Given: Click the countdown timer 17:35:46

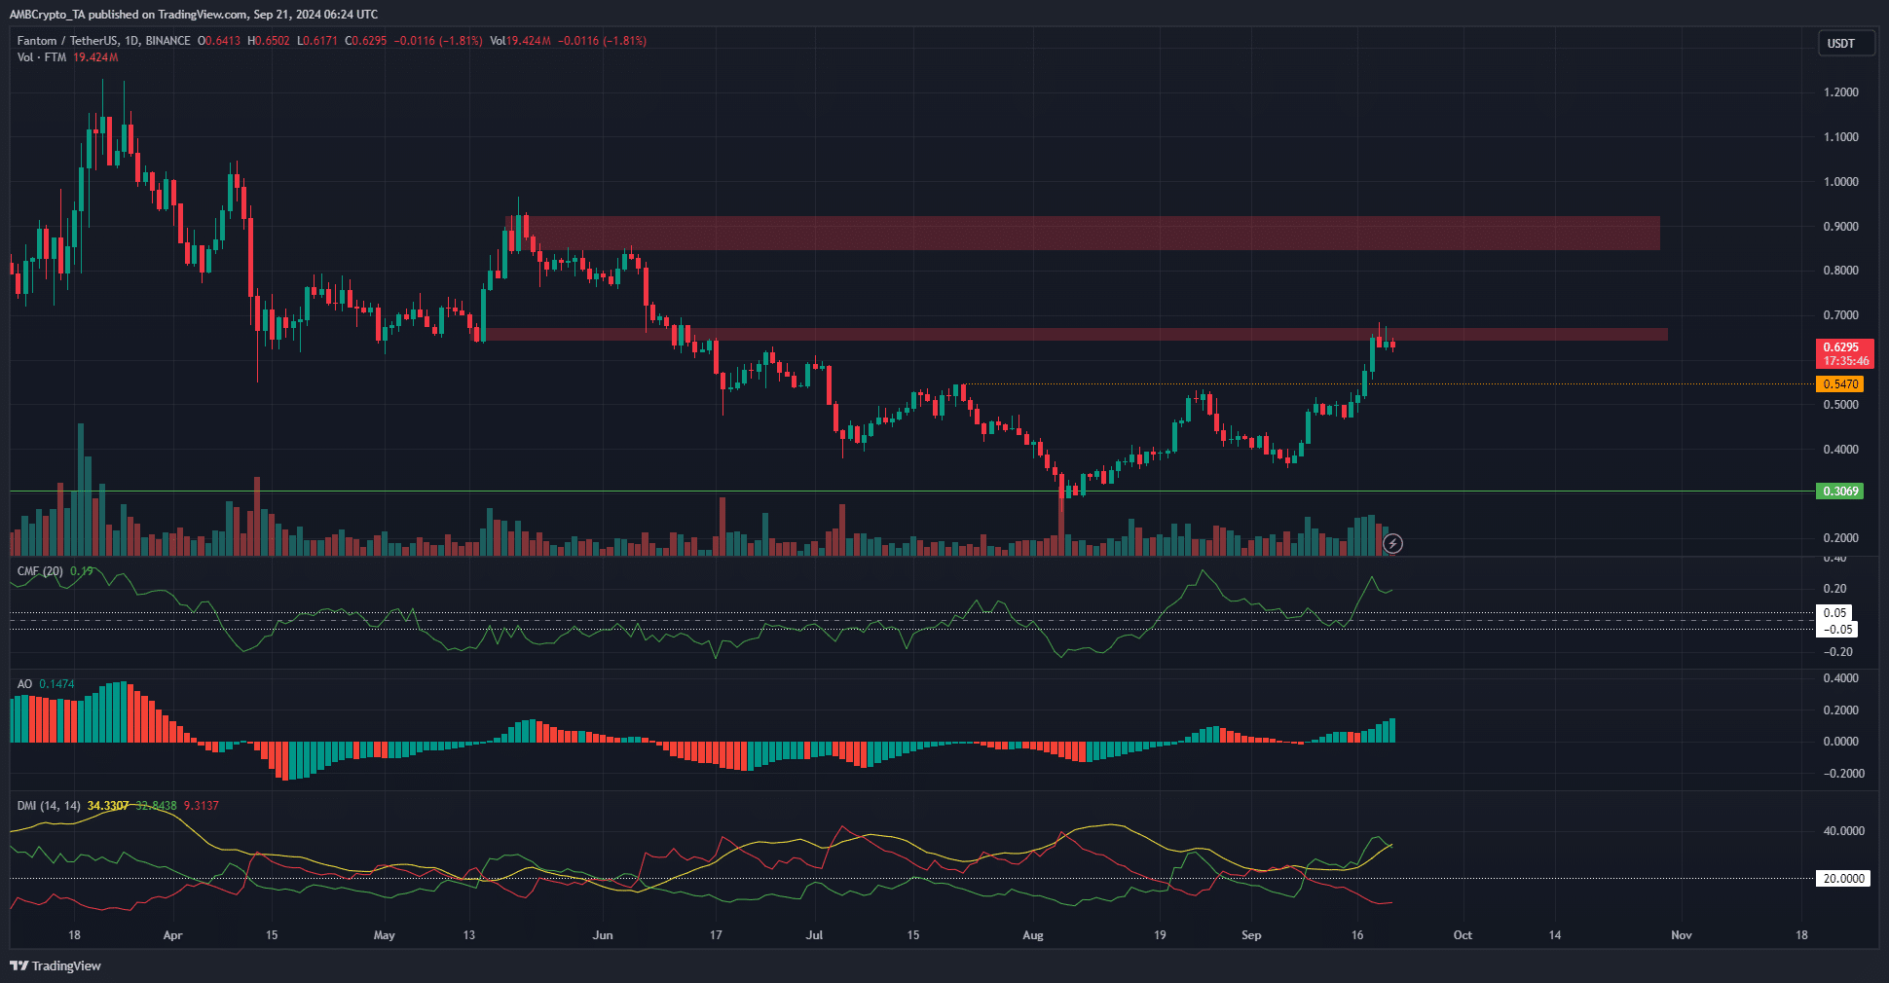Looking at the screenshot, I should point(1845,361).
